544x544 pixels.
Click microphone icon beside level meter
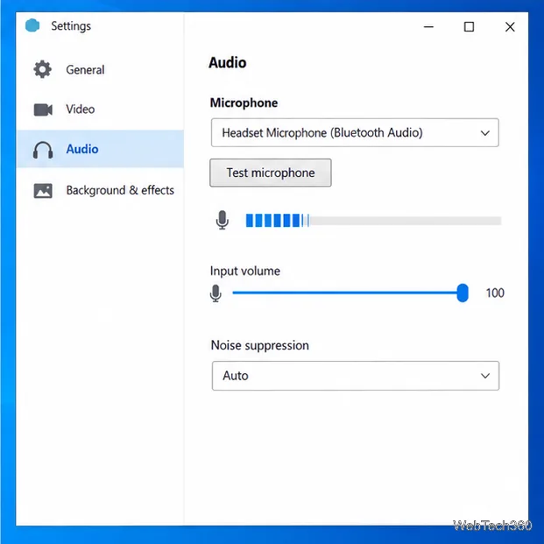point(222,220)
